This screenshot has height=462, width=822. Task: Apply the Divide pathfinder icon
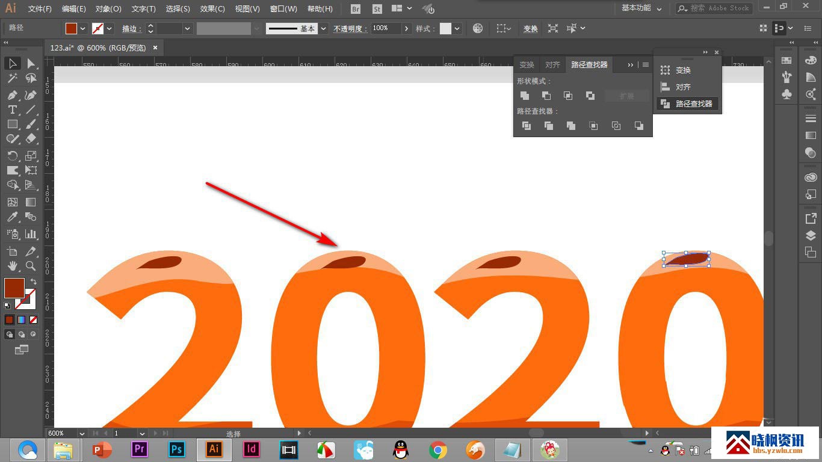point(527,126)
